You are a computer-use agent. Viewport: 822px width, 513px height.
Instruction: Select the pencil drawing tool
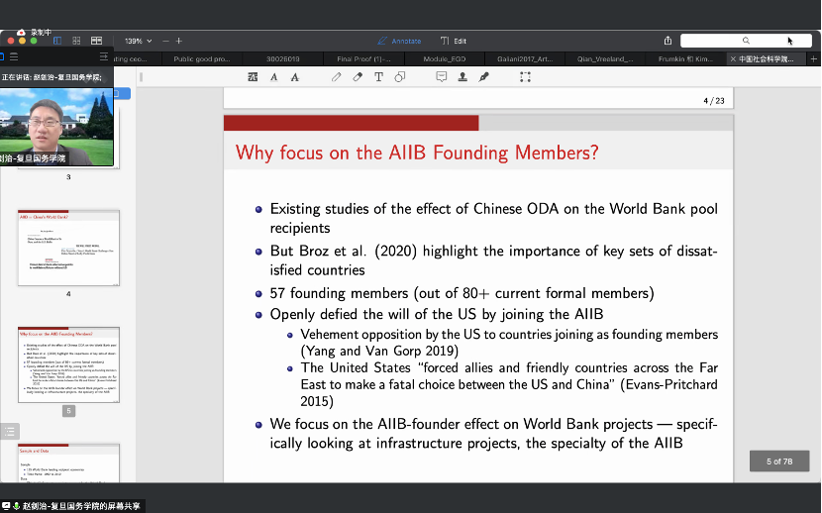(337, 77)
